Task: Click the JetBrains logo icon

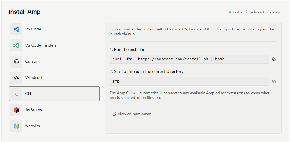Action: (x=16, y=110)
